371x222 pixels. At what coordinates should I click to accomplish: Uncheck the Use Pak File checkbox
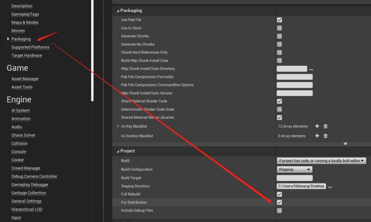click(279, 20)
